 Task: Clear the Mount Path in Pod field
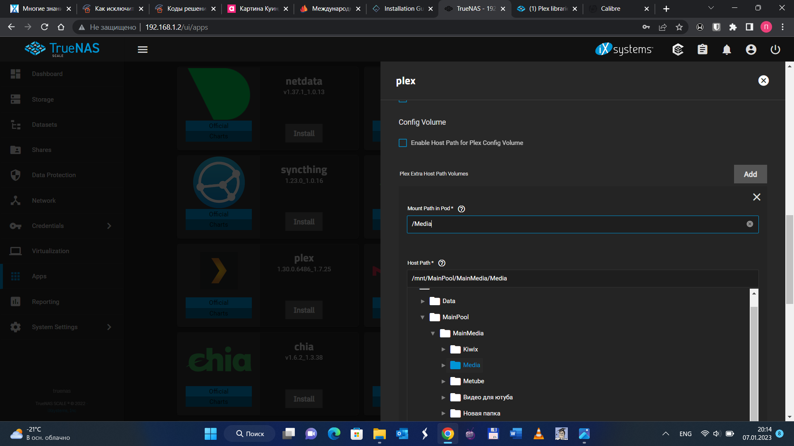750,224
